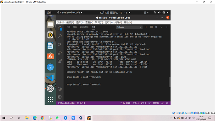Open Ubuntu input source dropdown

click(x=146, y=13)
